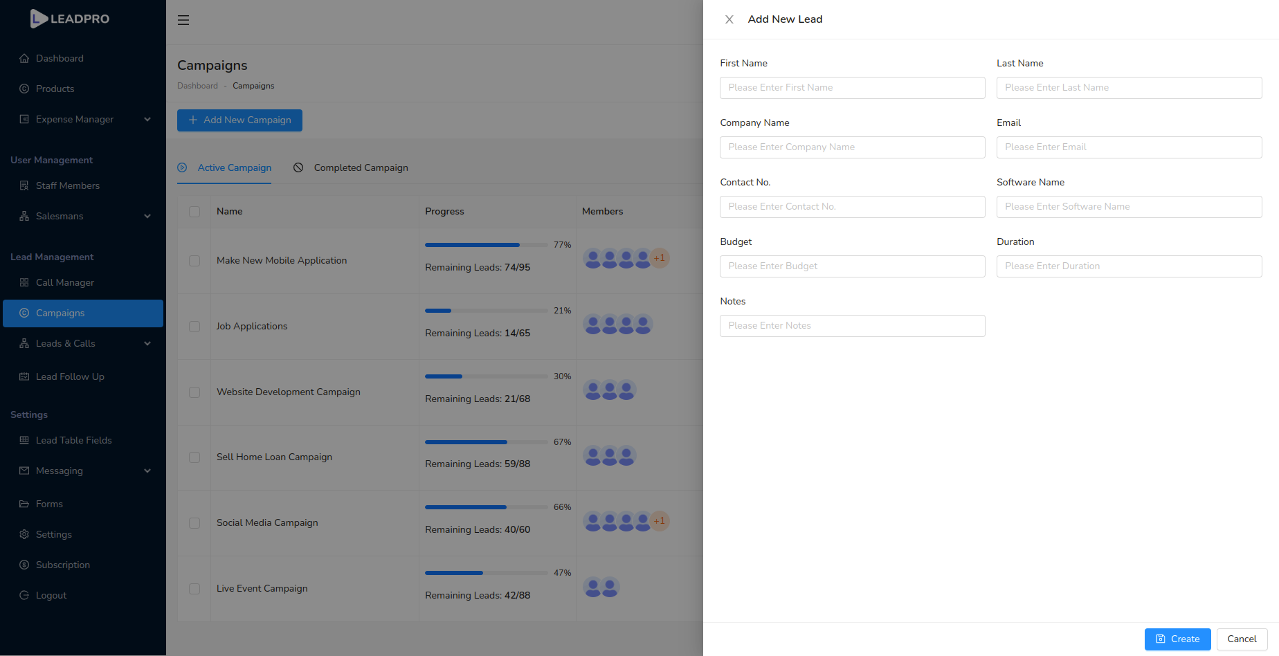
Task: Expand the Expense Manager submenu
Action: pos(147,119)
